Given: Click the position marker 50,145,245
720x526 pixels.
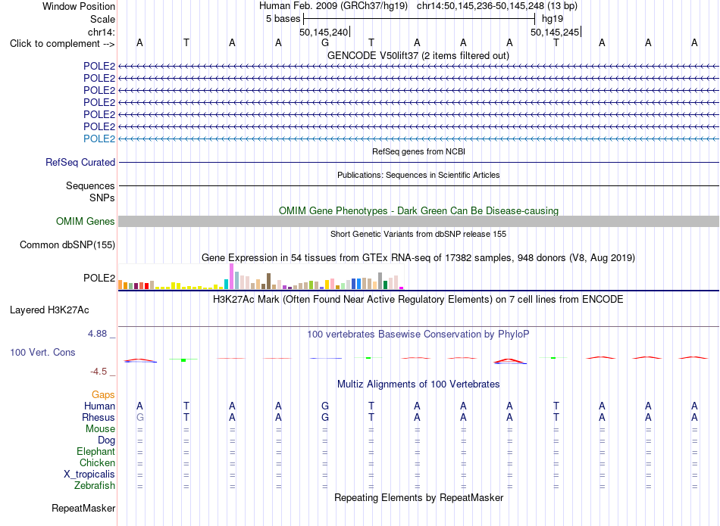Looking at the screenshot, I should pyautogui.click(x=555, y=32).
